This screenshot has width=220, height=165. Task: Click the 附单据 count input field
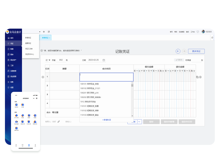pyautogui.click(x=196, y=60)
